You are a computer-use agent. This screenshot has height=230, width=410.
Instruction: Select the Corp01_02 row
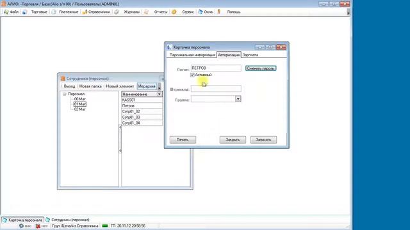142,111
